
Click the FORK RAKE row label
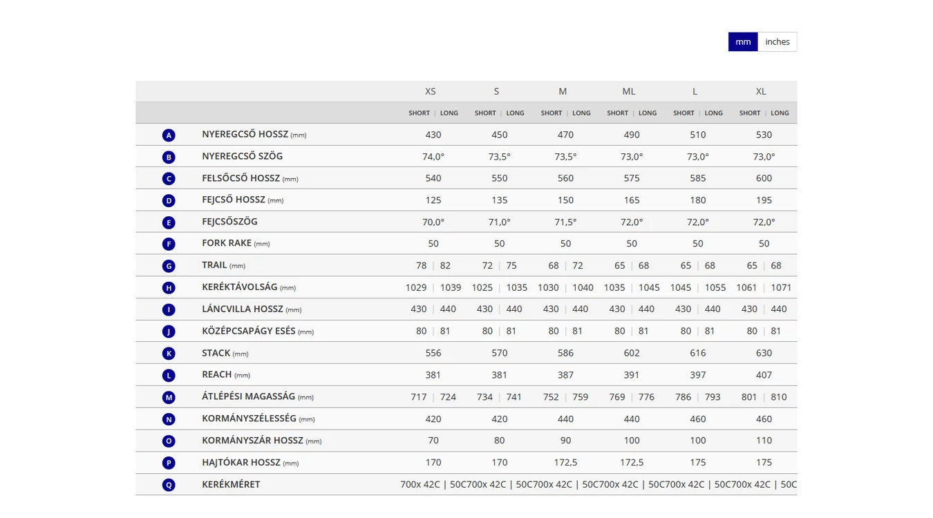pyautogui.click(x=236, y=243)
